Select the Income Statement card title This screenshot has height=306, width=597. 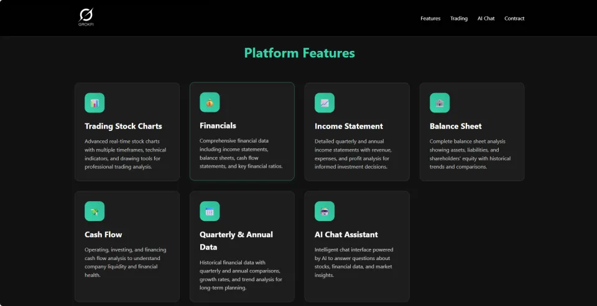[x=349, y=126]
